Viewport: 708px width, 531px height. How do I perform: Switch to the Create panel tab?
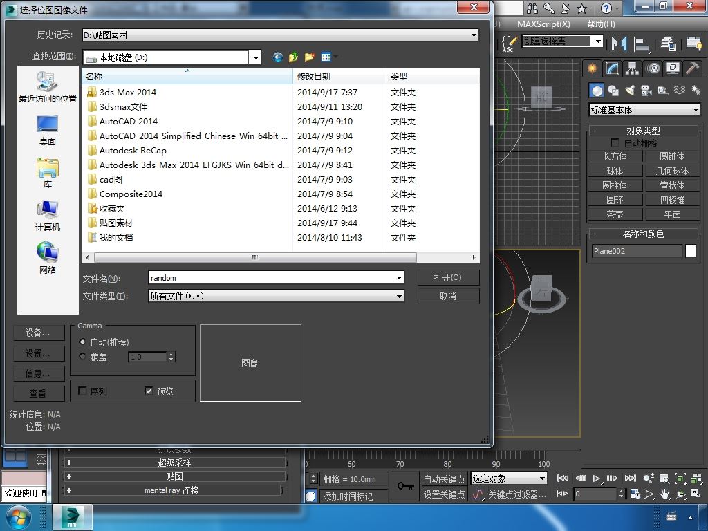592,68
